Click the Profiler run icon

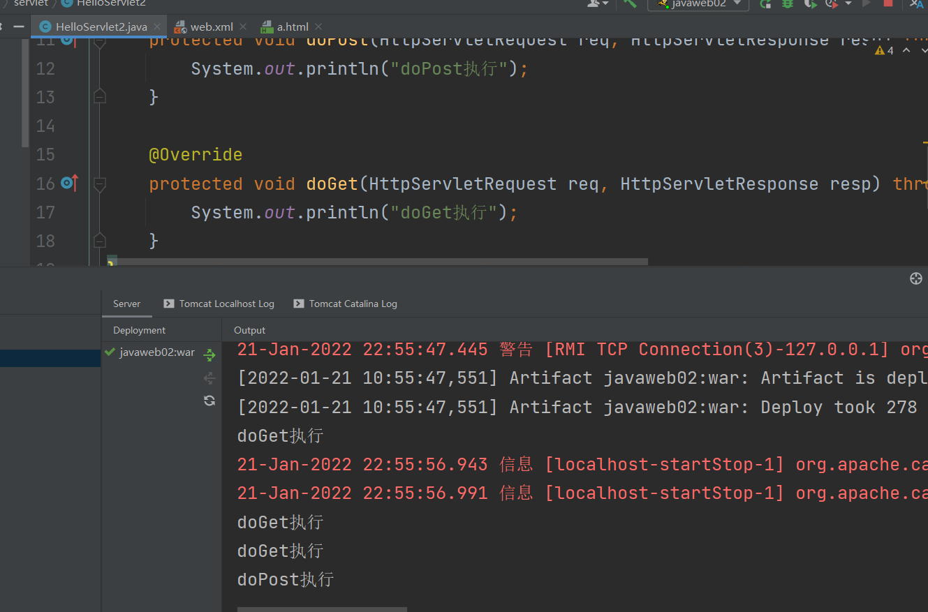click(x=832, y=3)
